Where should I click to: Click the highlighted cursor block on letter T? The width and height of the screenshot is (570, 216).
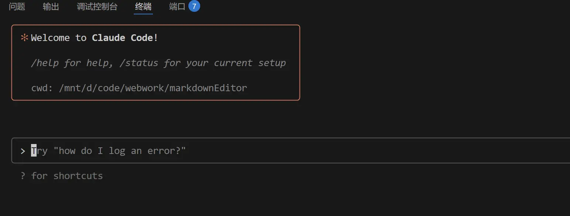tap(34, 151)
